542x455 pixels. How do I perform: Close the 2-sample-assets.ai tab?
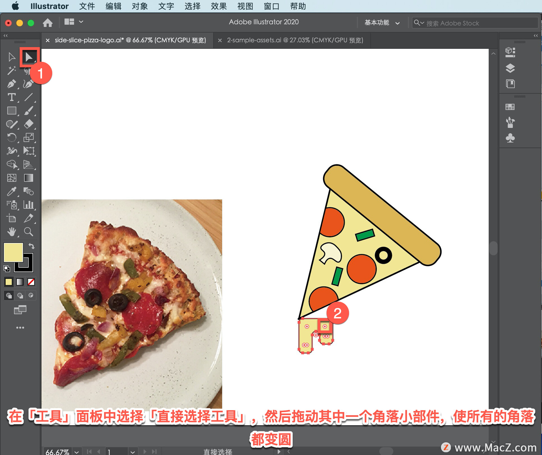220,40
